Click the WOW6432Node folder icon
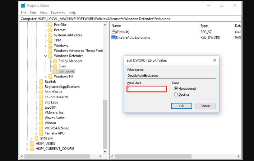Viewport: 254px width, 161px height. (x=41, y=128)
